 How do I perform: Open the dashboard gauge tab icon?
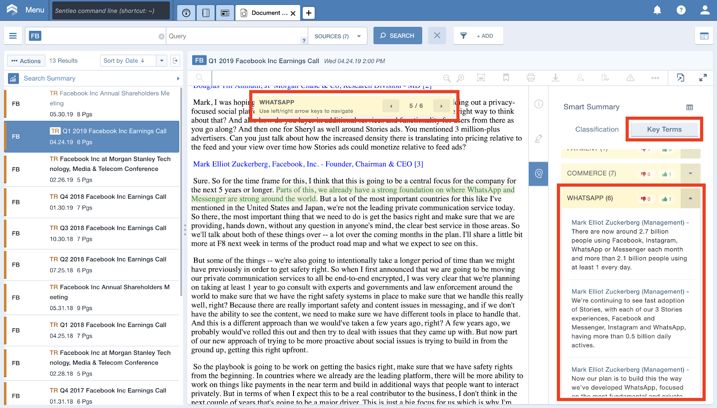click(x=186, y=13)
